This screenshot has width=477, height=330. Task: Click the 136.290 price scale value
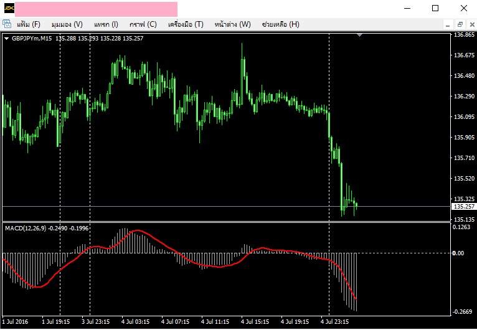pos(464,97)
